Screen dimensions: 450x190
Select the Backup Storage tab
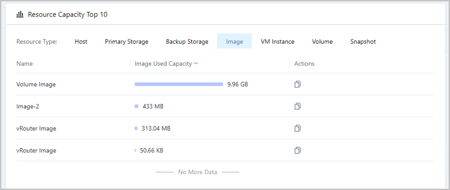pos(187,42)
